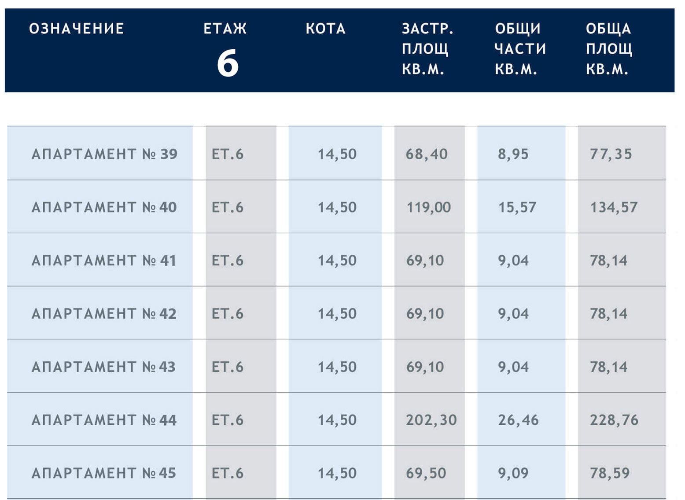The image size is (685, 500).
Task: Click АПАРТАМЕНТ № 41 label
Action: click(104, 261)
